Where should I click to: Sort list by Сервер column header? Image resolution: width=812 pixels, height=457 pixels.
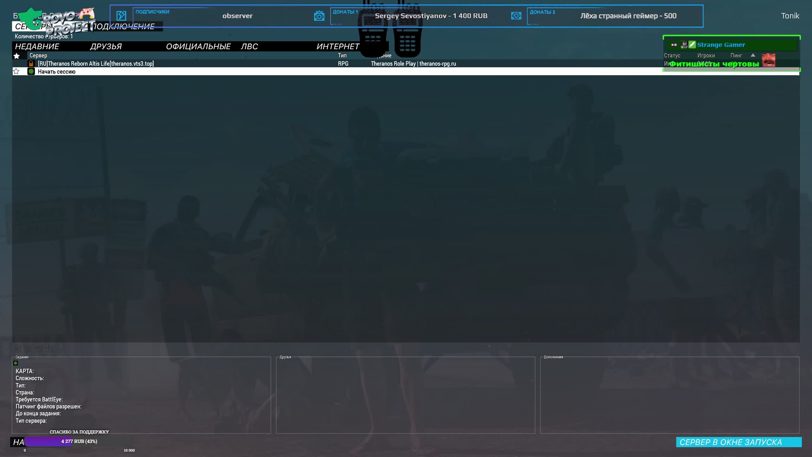coord(38,56)
